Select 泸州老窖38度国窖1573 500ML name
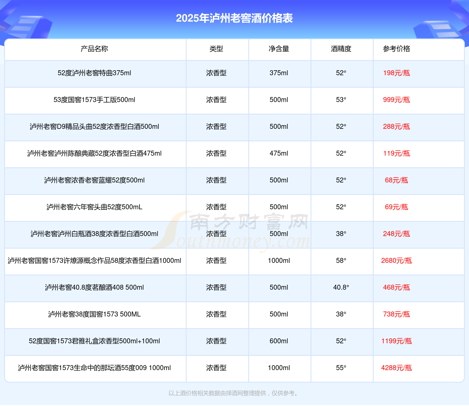This screenshot has height=406, width=469. 94,314
